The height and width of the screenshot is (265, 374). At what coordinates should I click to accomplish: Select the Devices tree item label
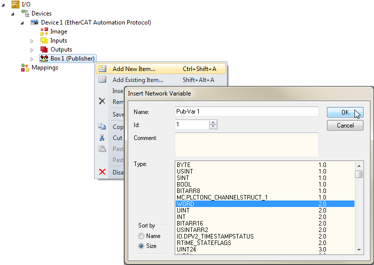point(42,13)
